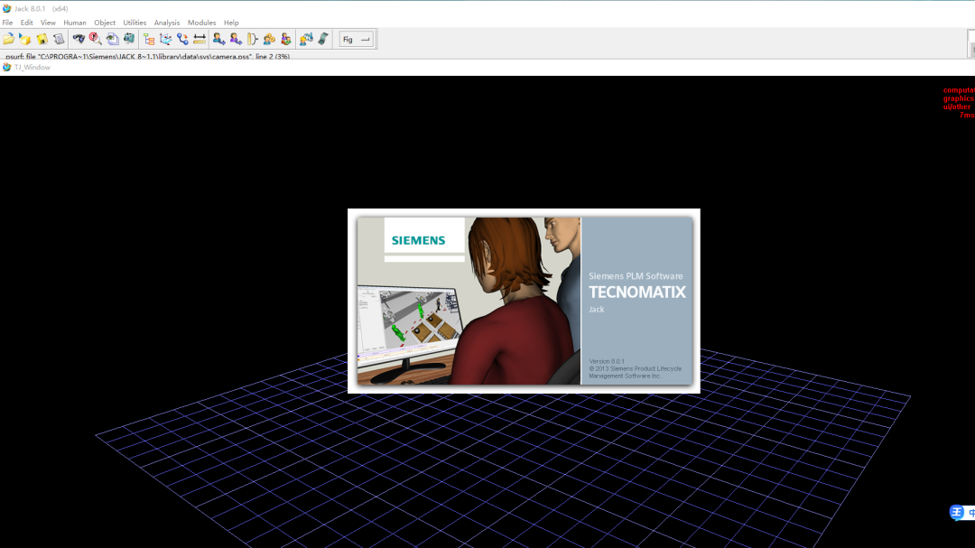Open the File menu
Viewport: 975px width, 548px height.
pyautogui.click(x=7, y=23)
